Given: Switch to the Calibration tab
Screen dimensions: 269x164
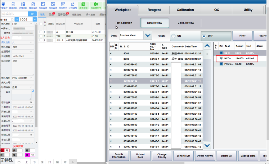Looking at the screenshot, I should click(x=185, y=10).
